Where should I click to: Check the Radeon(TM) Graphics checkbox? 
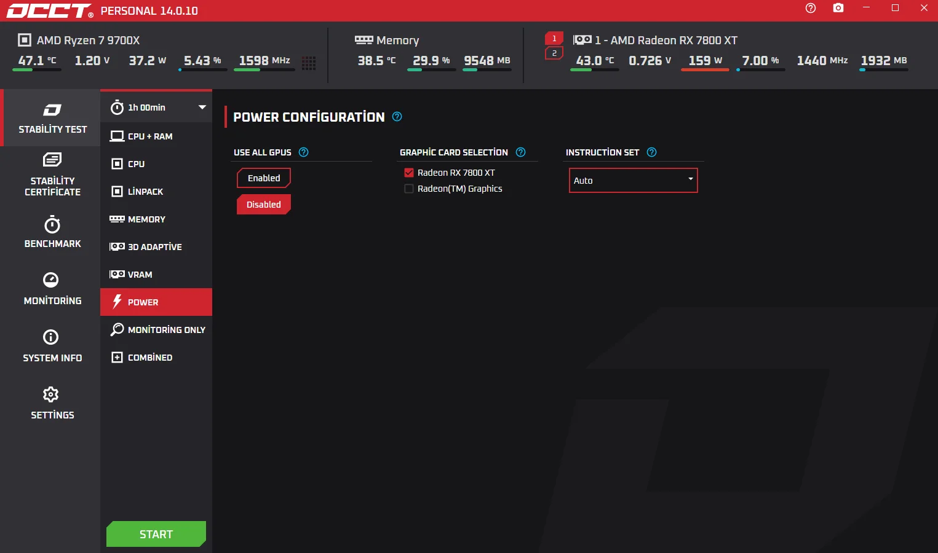click(x=409, y=189)
